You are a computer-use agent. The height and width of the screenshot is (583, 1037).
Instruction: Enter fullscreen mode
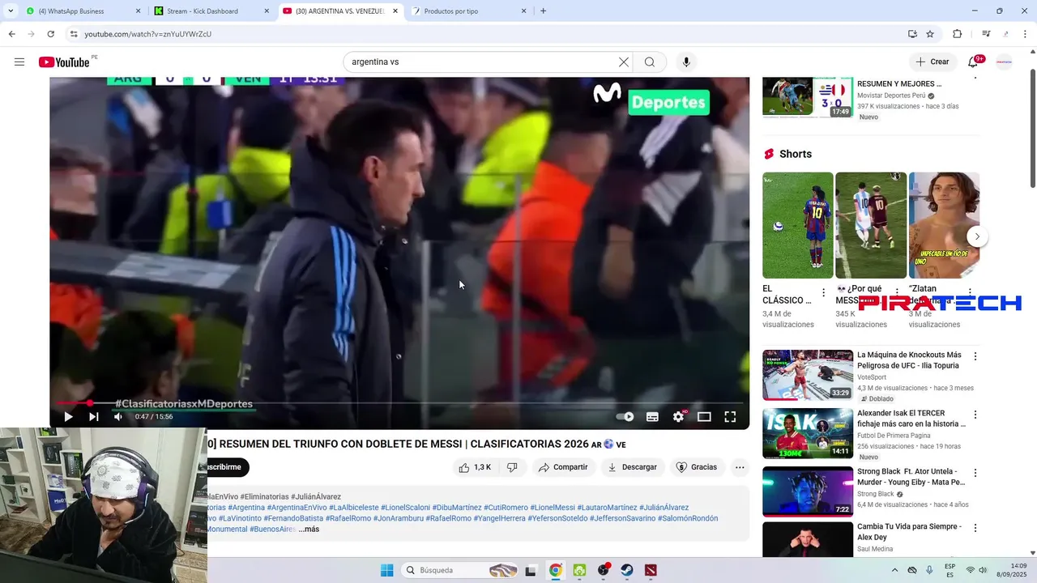coord(730,417)
